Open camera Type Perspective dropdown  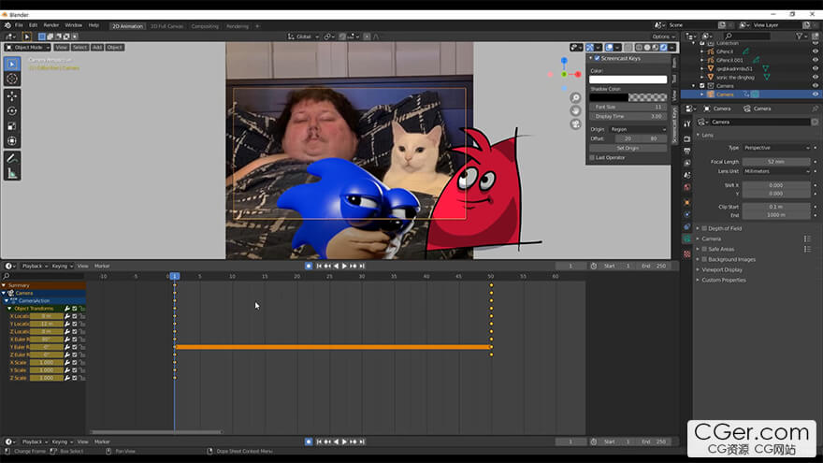(x=775, y=148)
